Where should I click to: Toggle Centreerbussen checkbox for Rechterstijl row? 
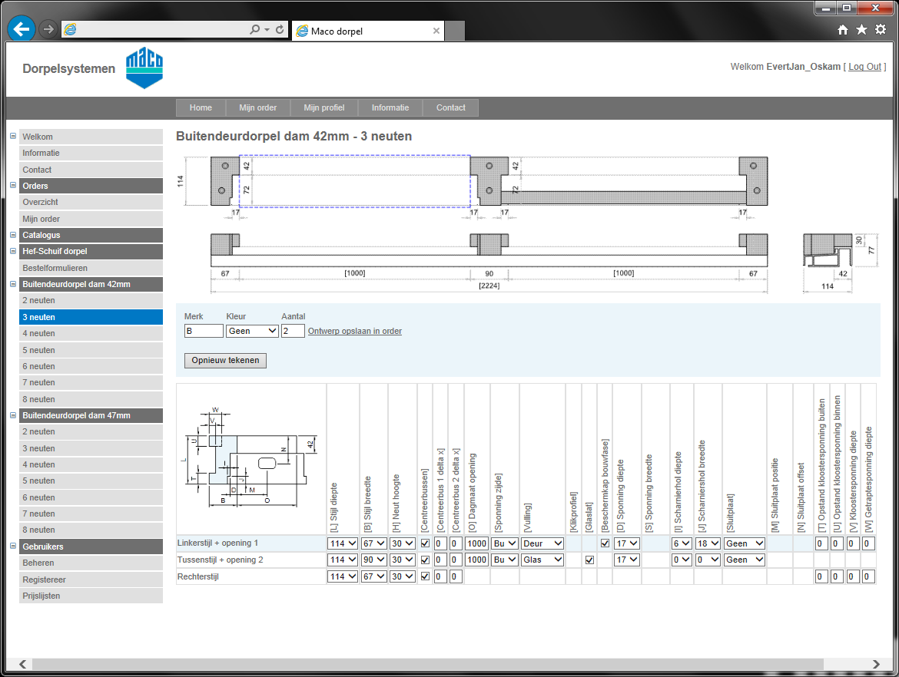[x=426, y=576]
